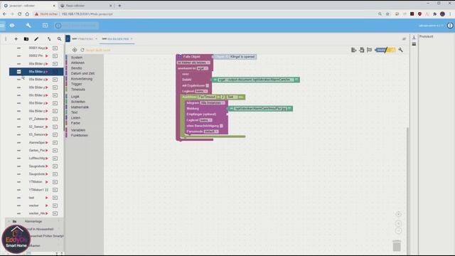Open the 'ist kleiner als letztes' dropdown
The image size is (455, 256).
click(x=193, y=63)
